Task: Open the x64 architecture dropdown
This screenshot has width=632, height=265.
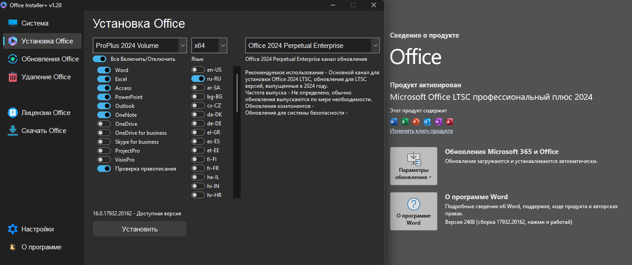Action: coord(209,46)
